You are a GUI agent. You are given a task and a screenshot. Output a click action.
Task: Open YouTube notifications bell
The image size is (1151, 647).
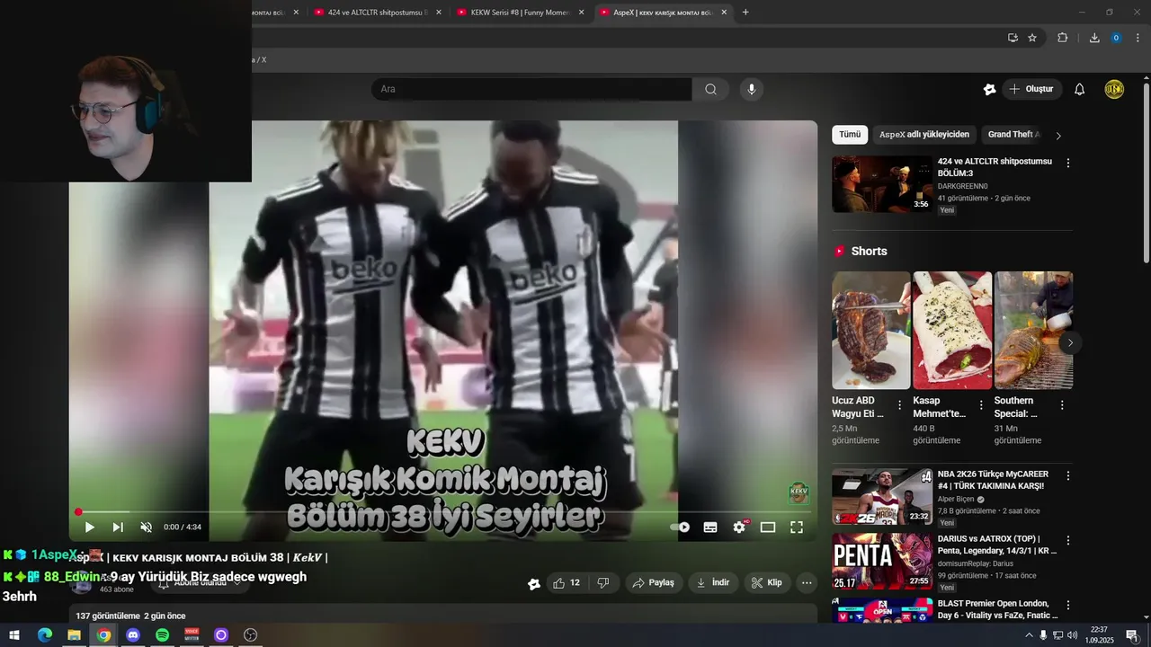(x=1080, y=89)
